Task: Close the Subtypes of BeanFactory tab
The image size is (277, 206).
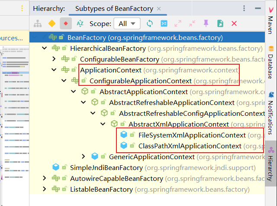Action: 159,9
